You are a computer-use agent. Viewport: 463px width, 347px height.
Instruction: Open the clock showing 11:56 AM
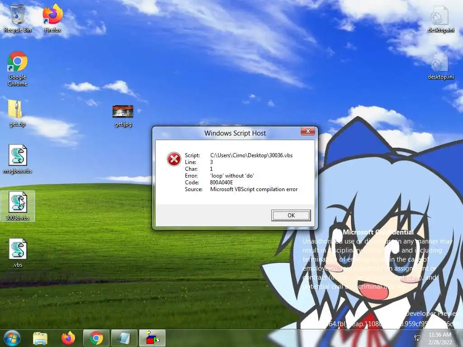point(440,338)
